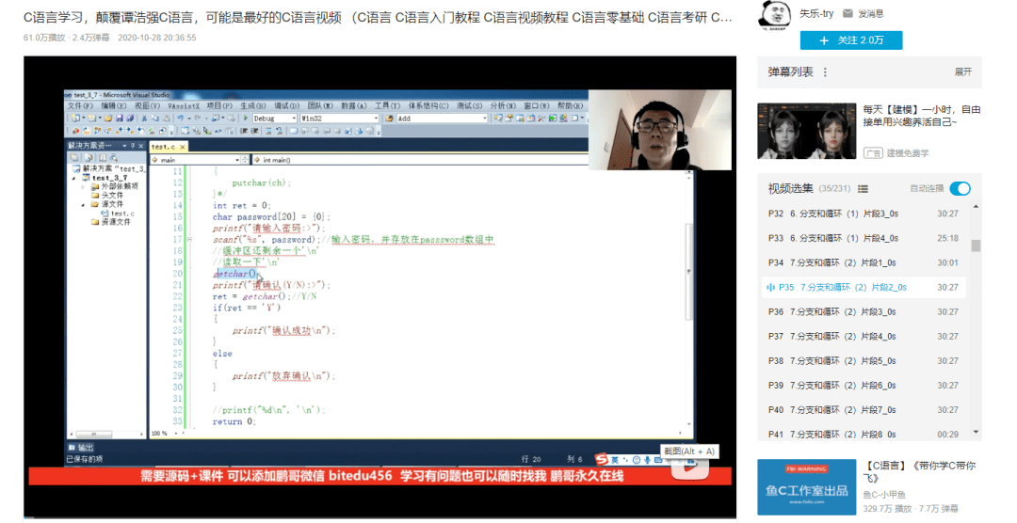The width and height of the screenshot is (1017, 523).
Task: Select episode P36 7.分支和循环 (2) 片段3_0s
Action: (x=864, y=311)
